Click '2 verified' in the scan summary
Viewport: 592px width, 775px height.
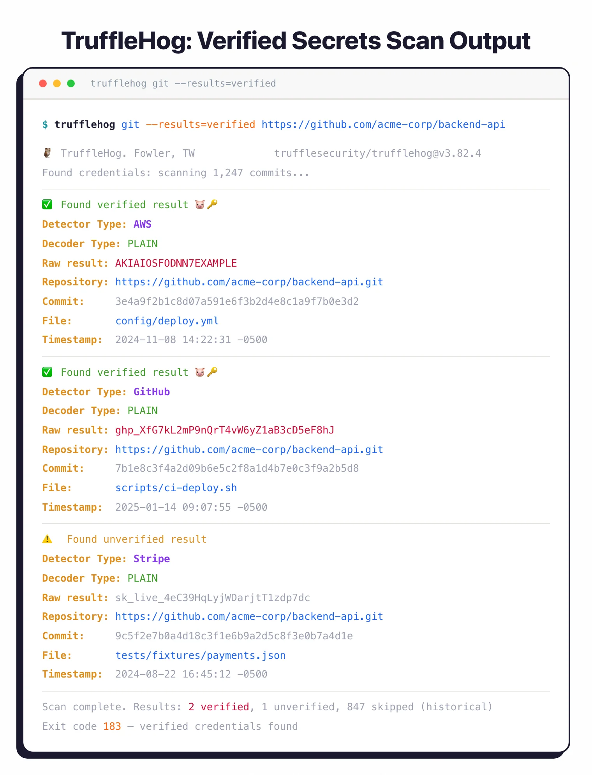pos(219,707)
